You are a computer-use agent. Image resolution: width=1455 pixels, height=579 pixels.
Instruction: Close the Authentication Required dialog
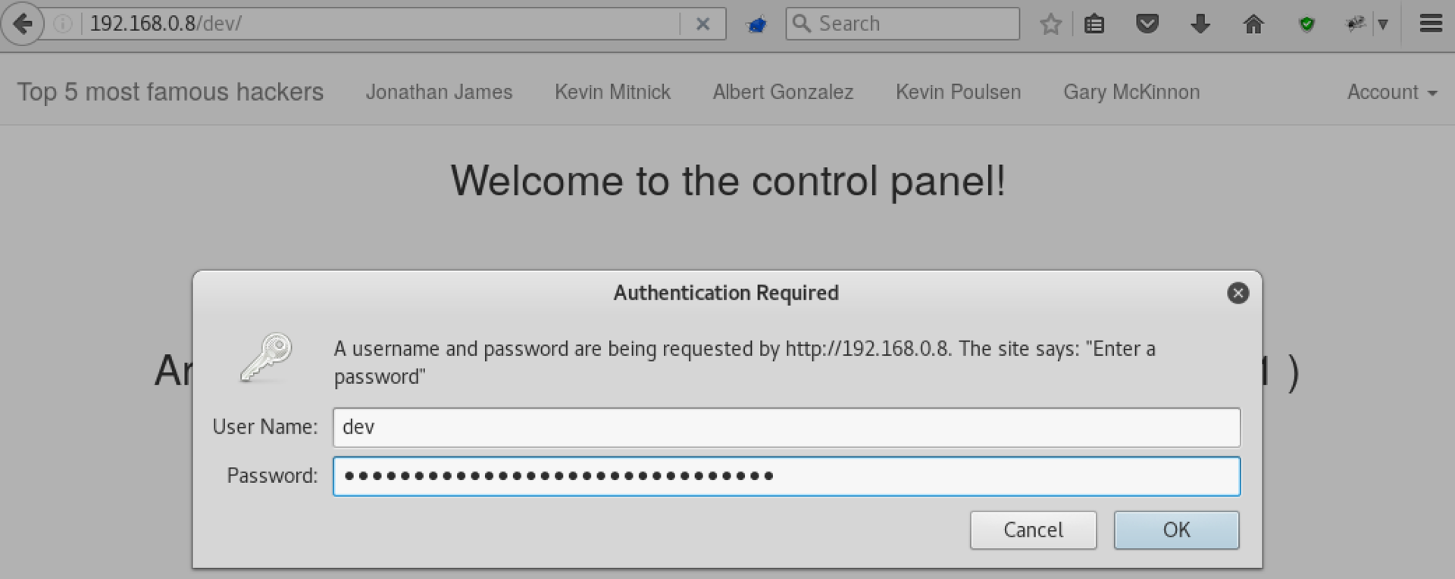[1238, 293]
